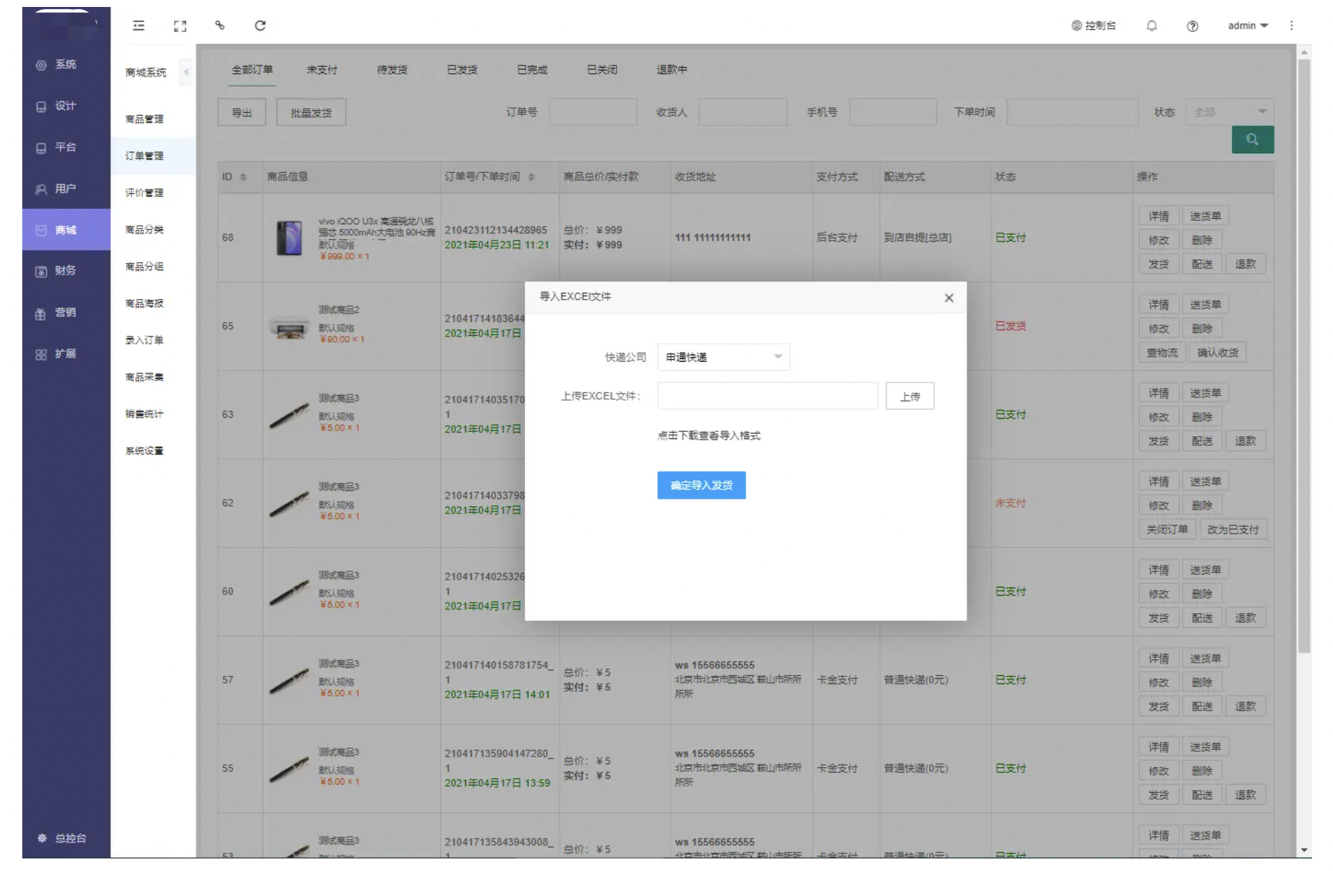Click 详情 for order 68

(x=1159, y=216)
